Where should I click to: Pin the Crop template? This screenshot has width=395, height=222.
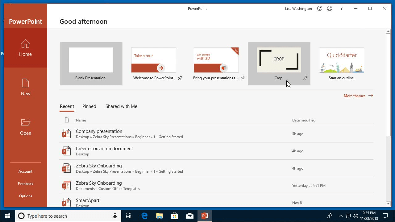[x=305, y=78]
